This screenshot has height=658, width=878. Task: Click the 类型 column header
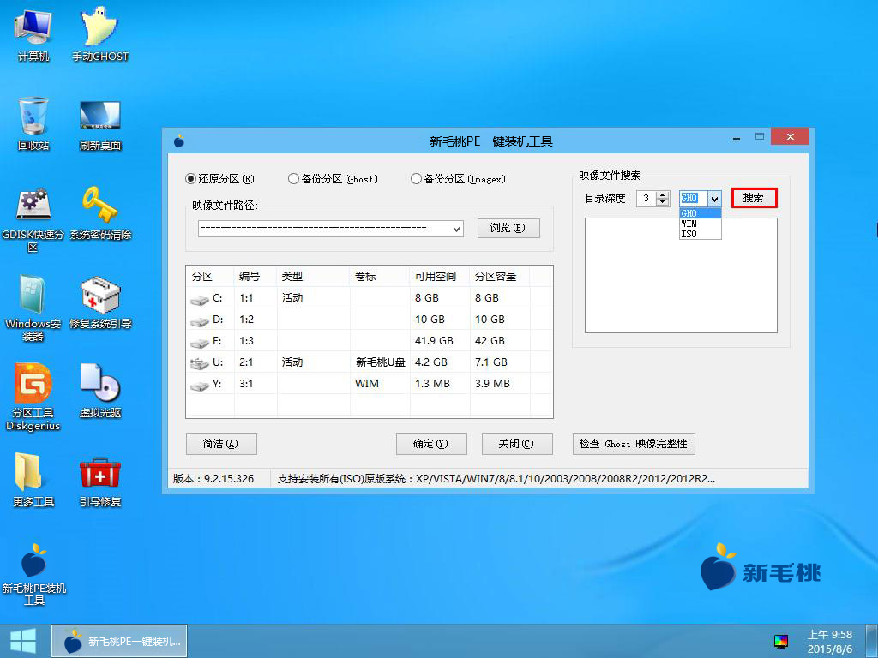point(313,277)
